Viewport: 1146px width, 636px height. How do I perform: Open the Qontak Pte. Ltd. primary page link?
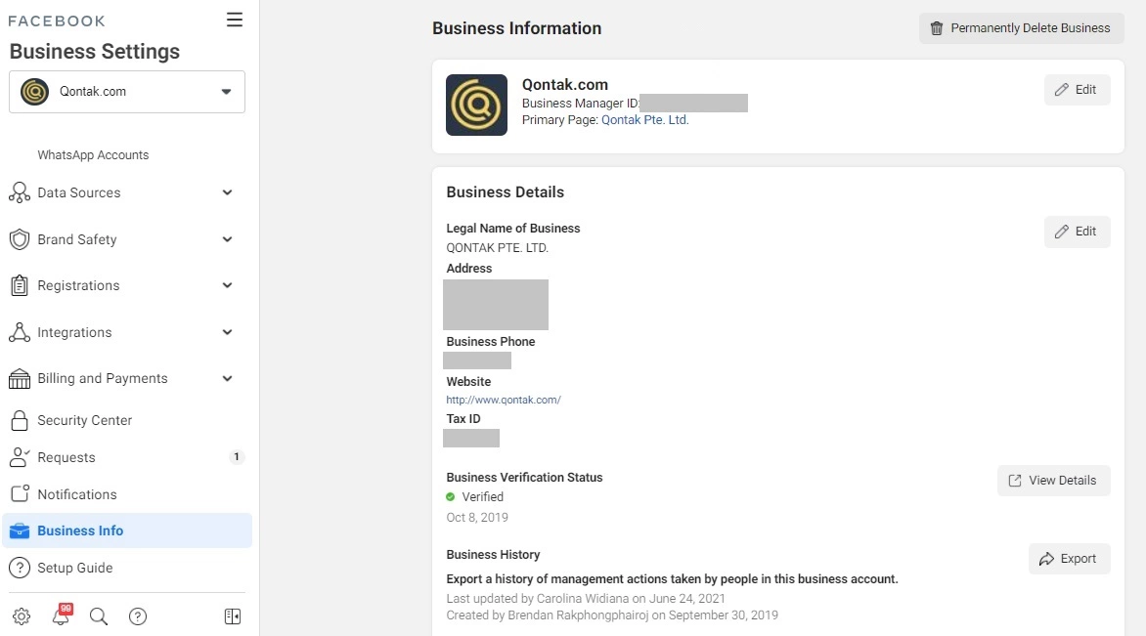click(x=644, y=120)
